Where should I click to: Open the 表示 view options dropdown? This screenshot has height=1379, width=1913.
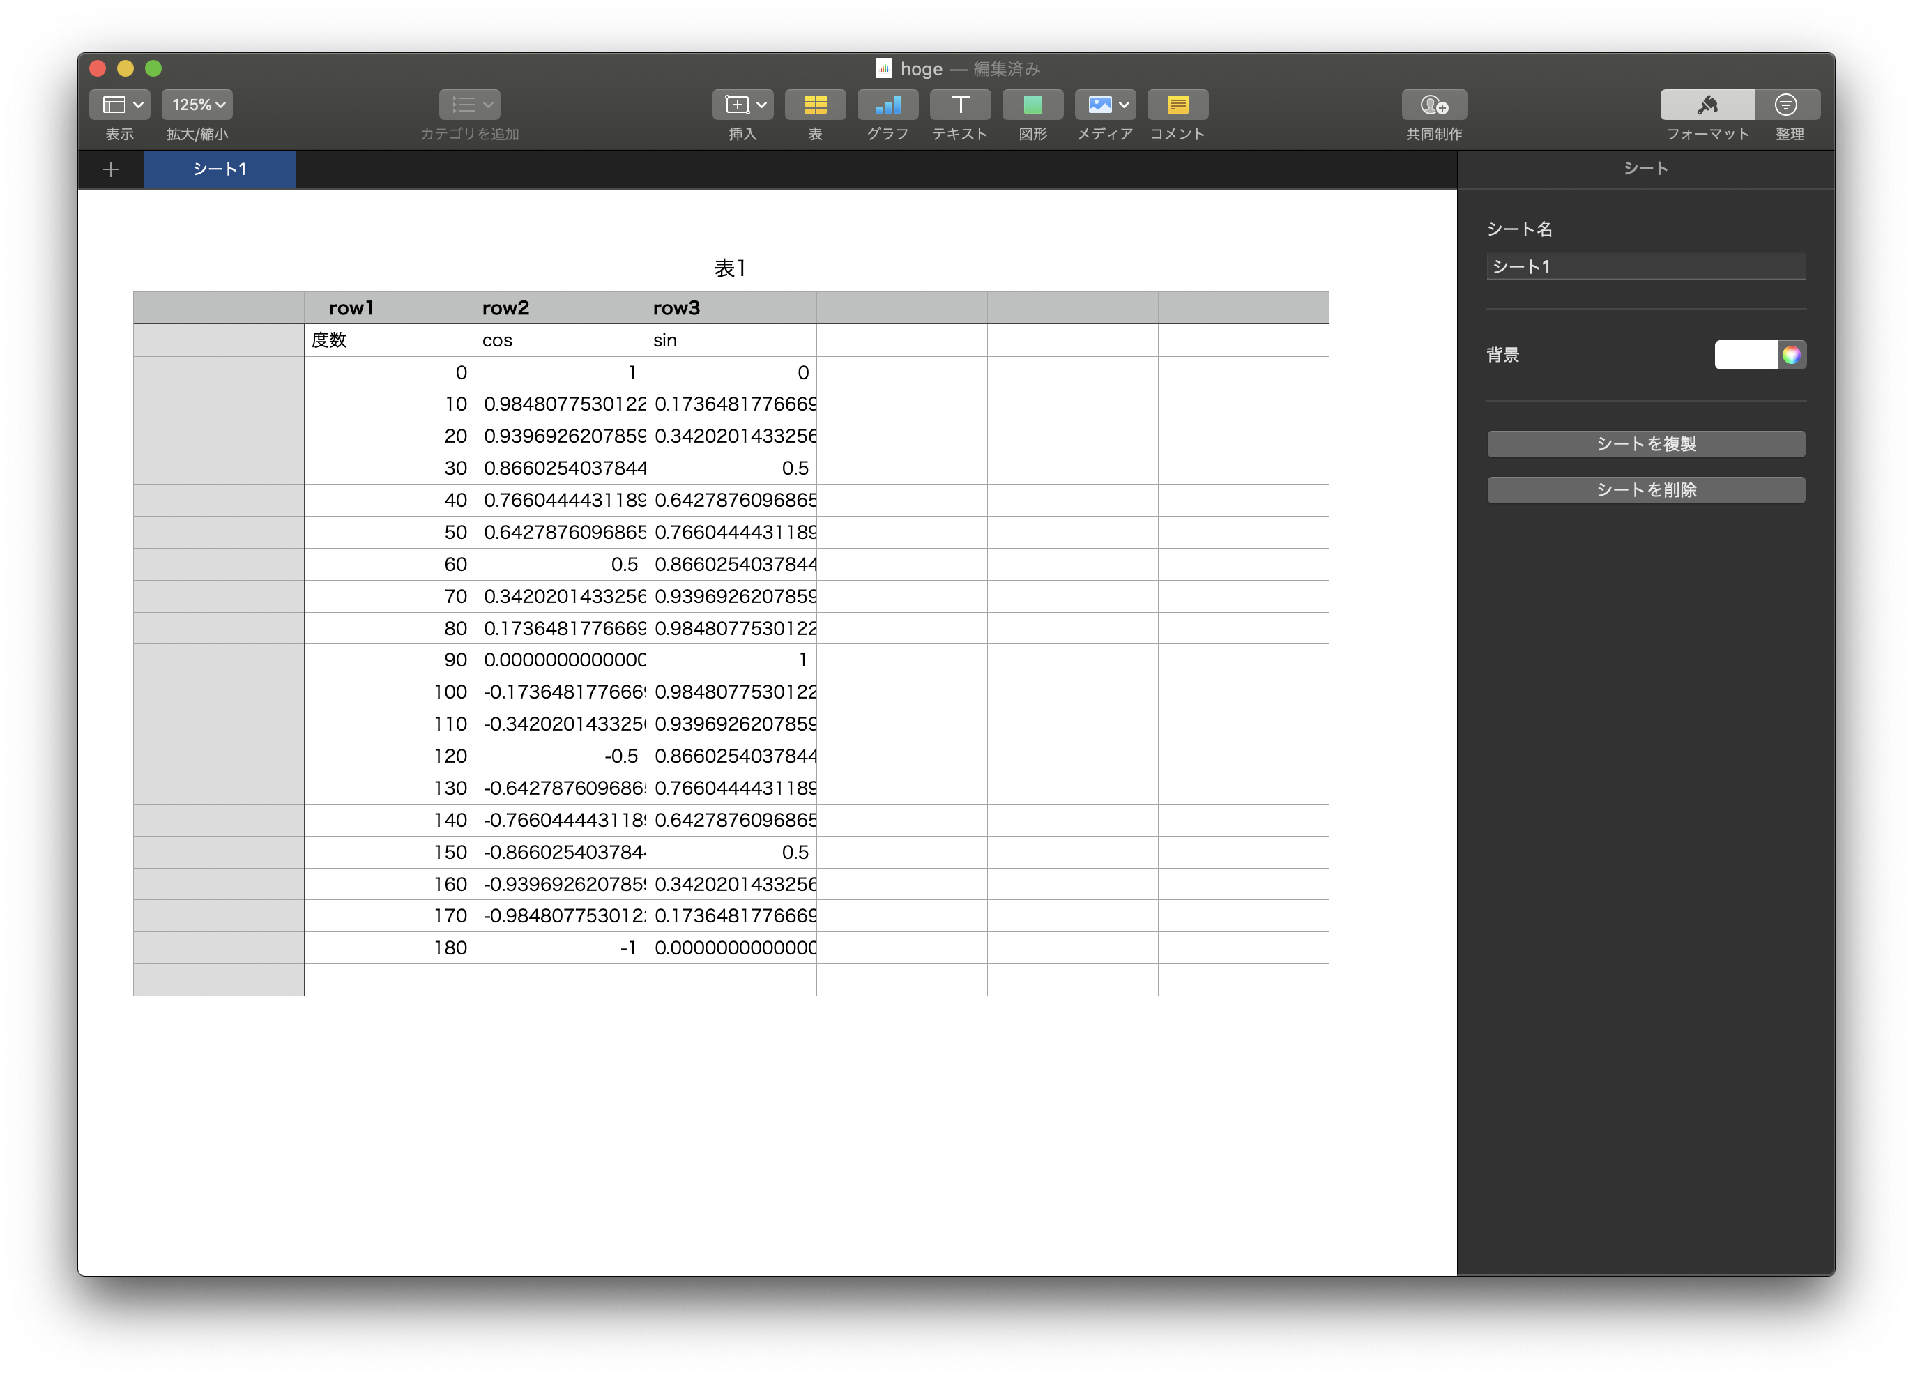click(119, 105)
